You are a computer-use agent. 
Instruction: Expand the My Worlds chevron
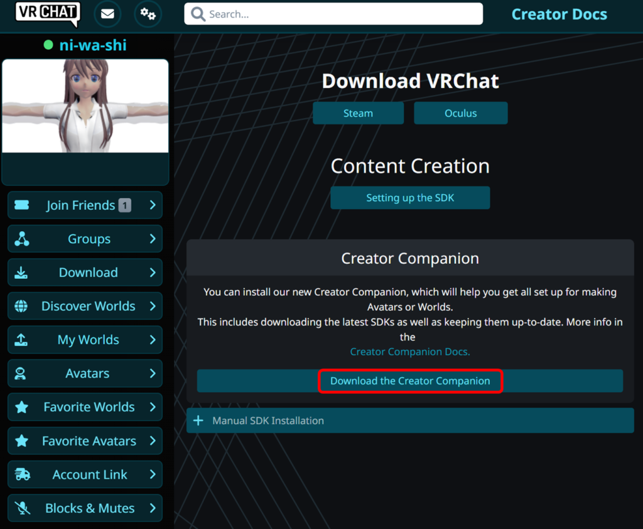153,340
